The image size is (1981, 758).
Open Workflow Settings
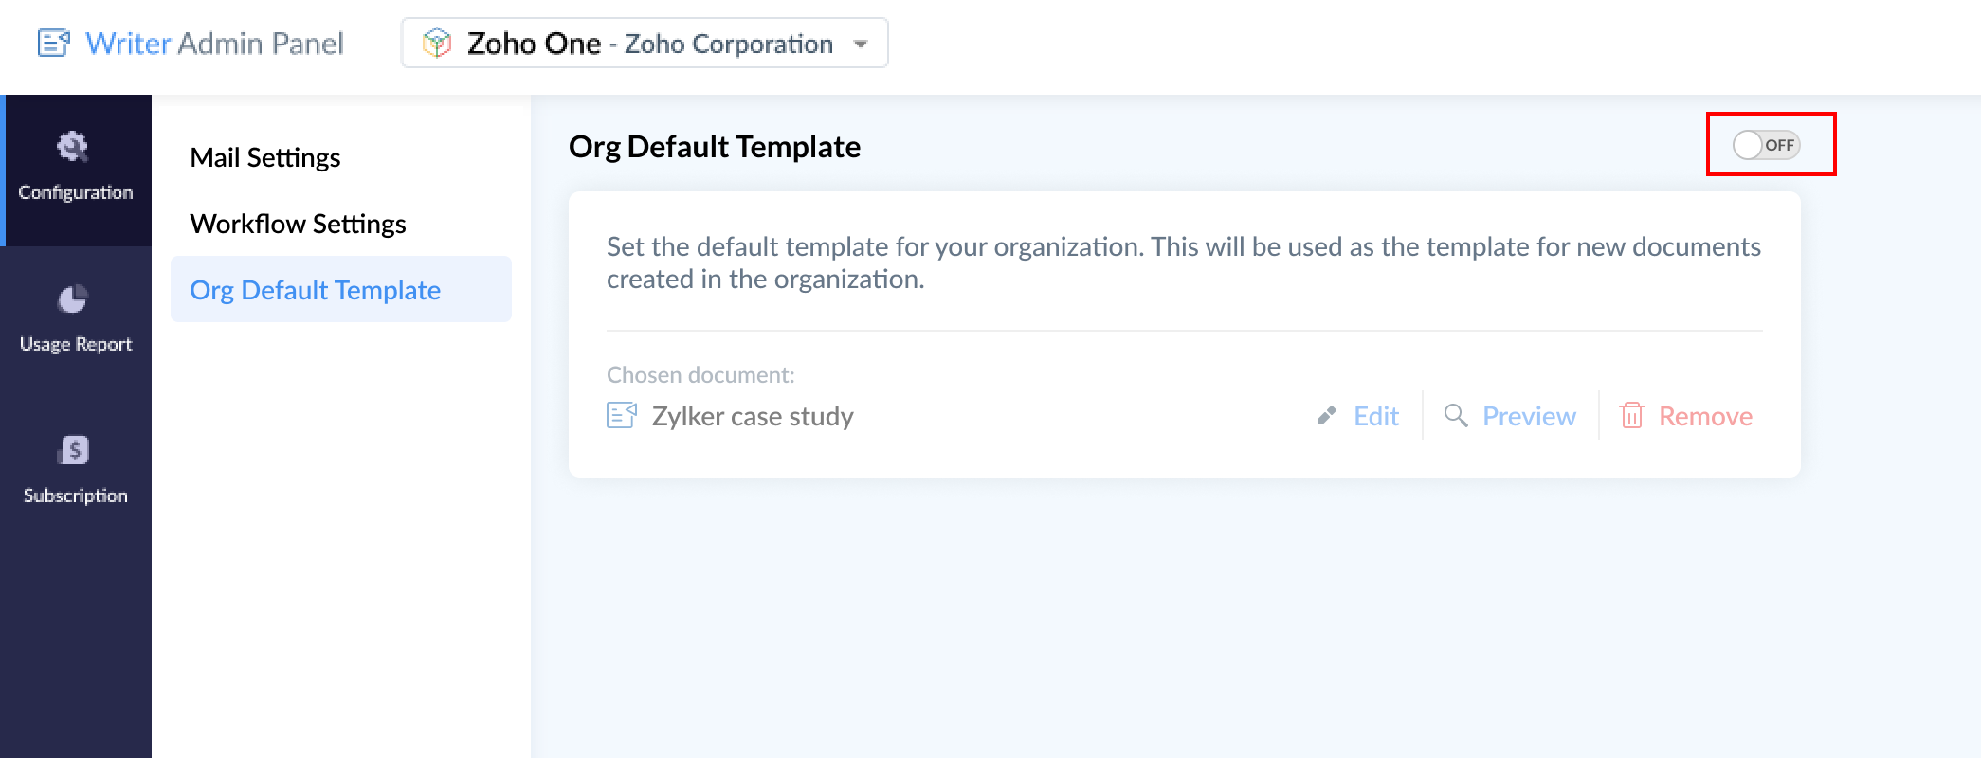coord(298,224)
